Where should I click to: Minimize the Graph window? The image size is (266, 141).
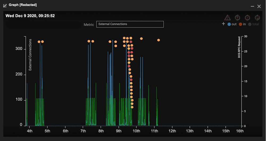pyautogui.click(x=252, y=6)
